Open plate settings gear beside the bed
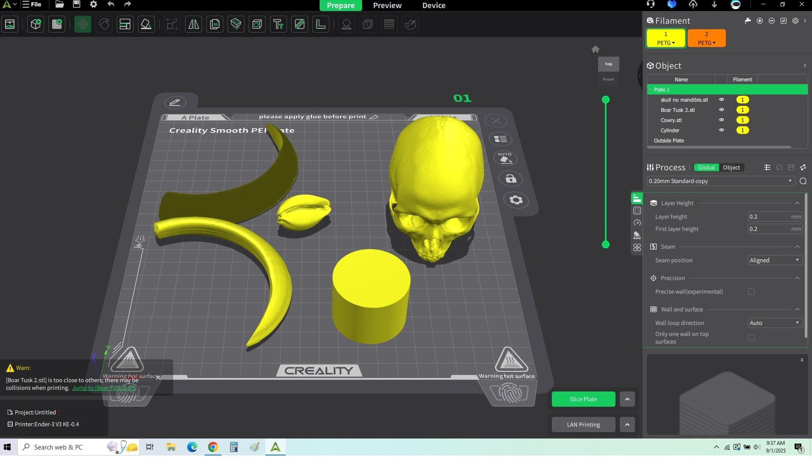 516,200
